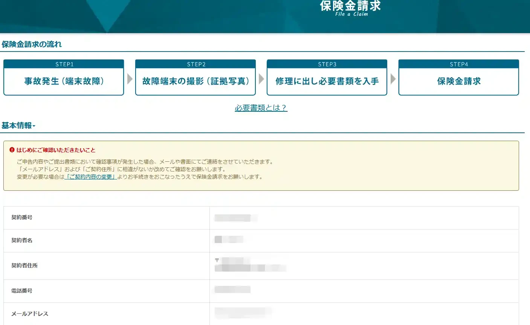
Task: Select the STEP3 修理に出し必要書類を入手 box
Action: [327, 77]
